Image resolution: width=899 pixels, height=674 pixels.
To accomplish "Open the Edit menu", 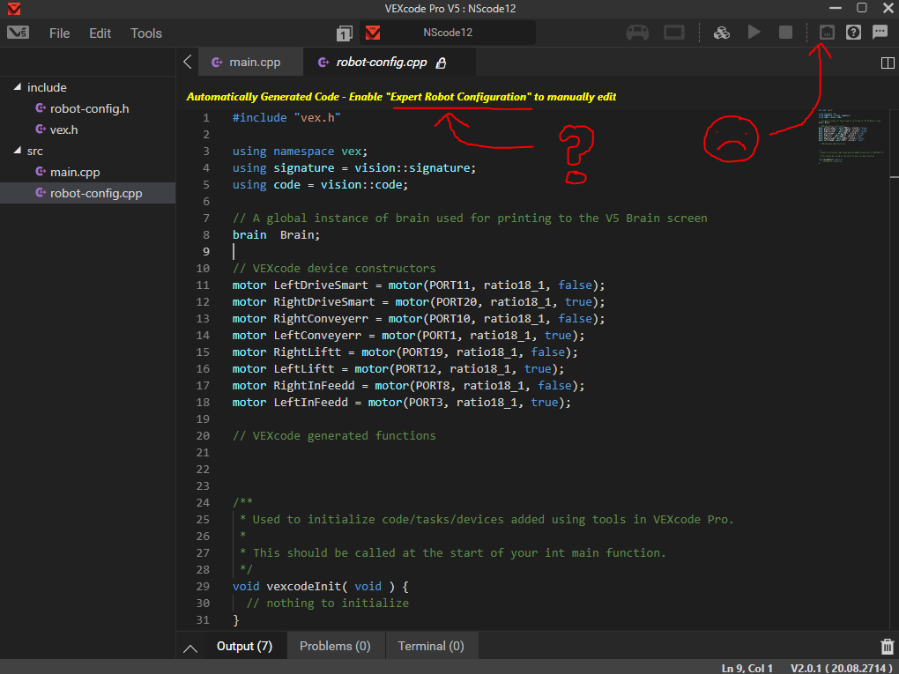I will tap(100, 33).
